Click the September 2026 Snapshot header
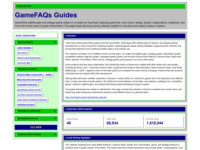 [124, 109]
